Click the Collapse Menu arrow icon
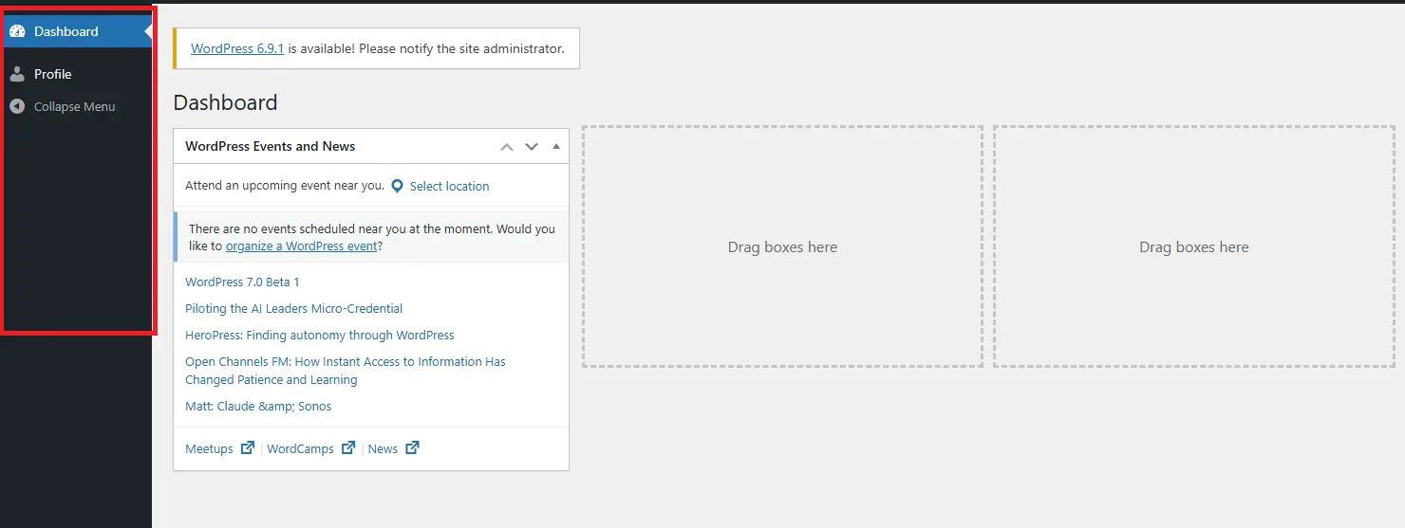This screenshot has width=1405, height=528. (17, 106)
